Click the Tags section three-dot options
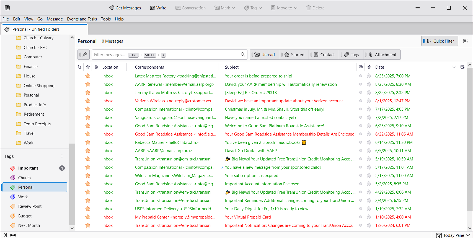This screenshot has height=239, width=473. (x=62, y=156)
